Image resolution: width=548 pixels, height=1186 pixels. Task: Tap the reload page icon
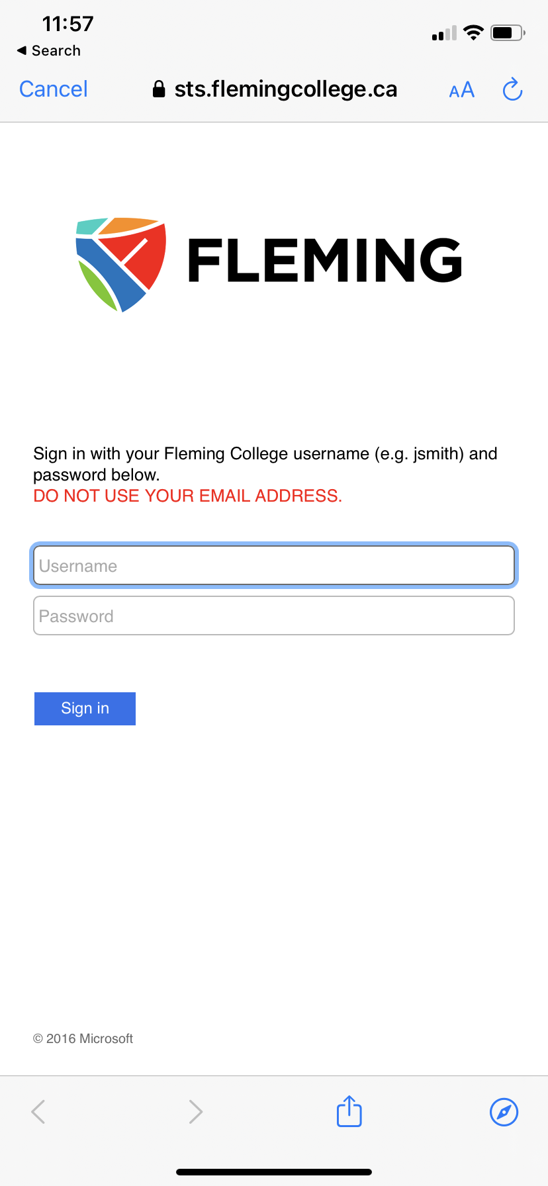point(512,89)
